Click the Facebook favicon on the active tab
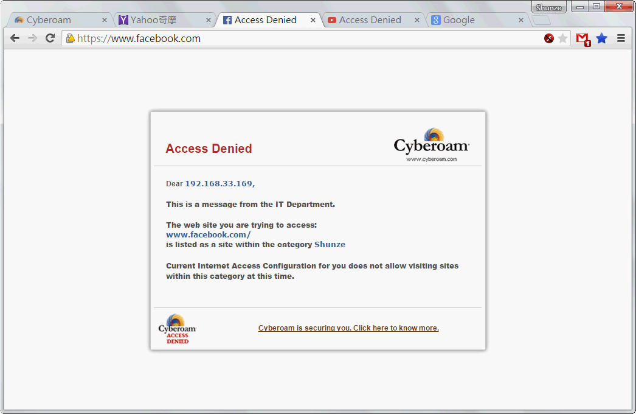This screenshot has width=636, height=414. pyautogui.click(x=227, y=20)
